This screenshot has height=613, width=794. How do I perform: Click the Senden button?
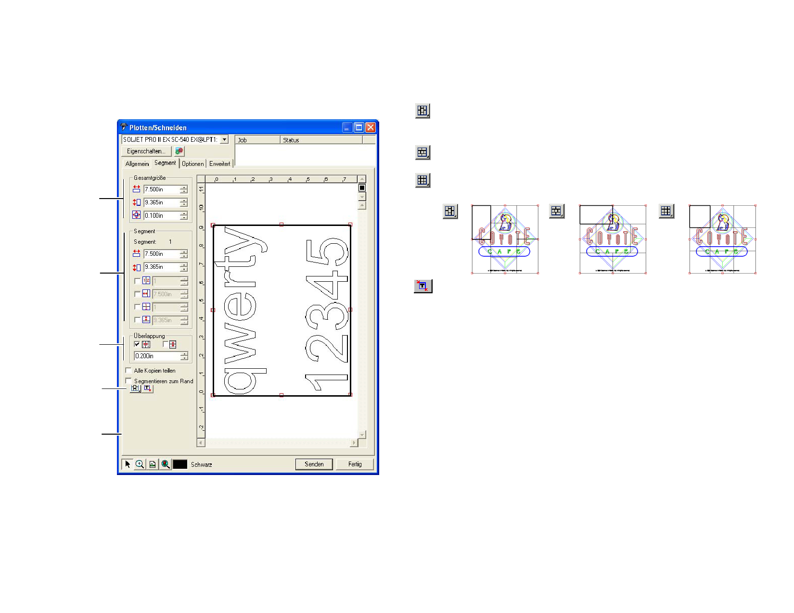click(314, 464)
